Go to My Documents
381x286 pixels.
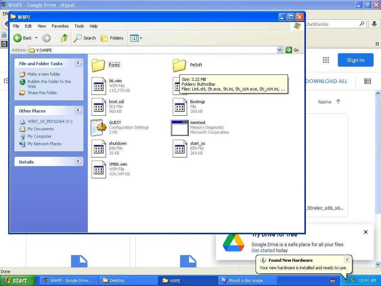tap(41, 129)
